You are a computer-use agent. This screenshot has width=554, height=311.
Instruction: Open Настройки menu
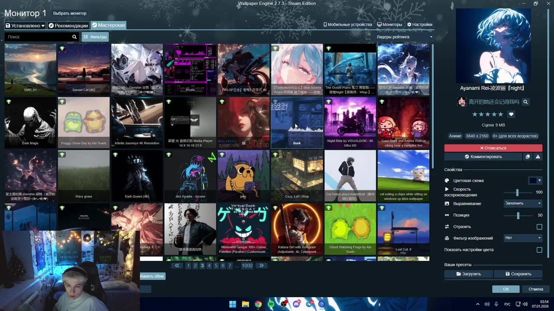coord(420,25)
